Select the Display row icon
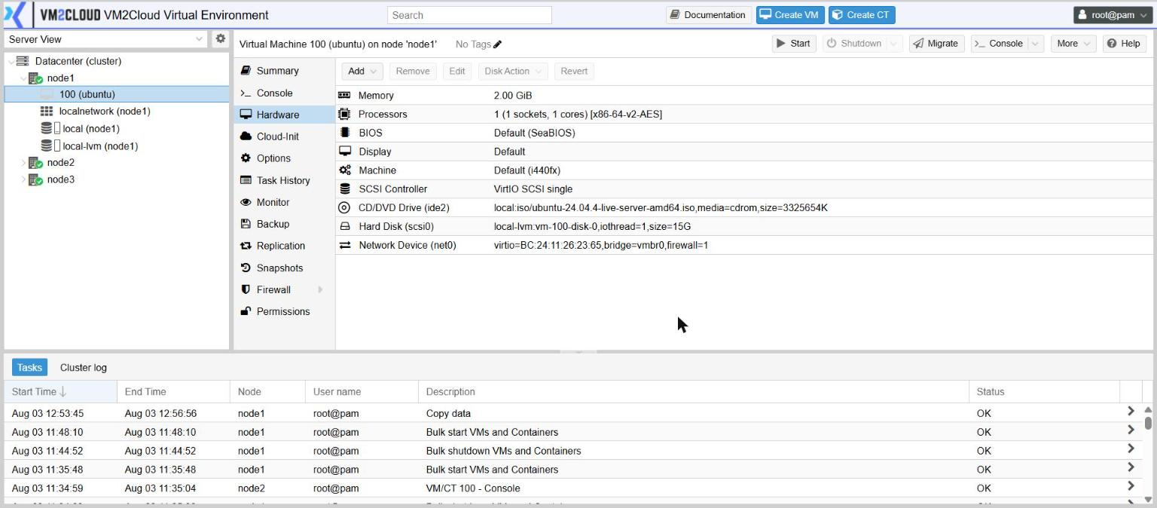The width and height of the screenshot is (1157, 508). click(345, 151)
